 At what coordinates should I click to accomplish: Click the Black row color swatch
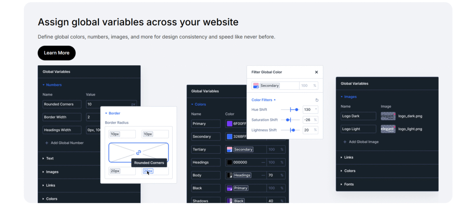[229, 188]
